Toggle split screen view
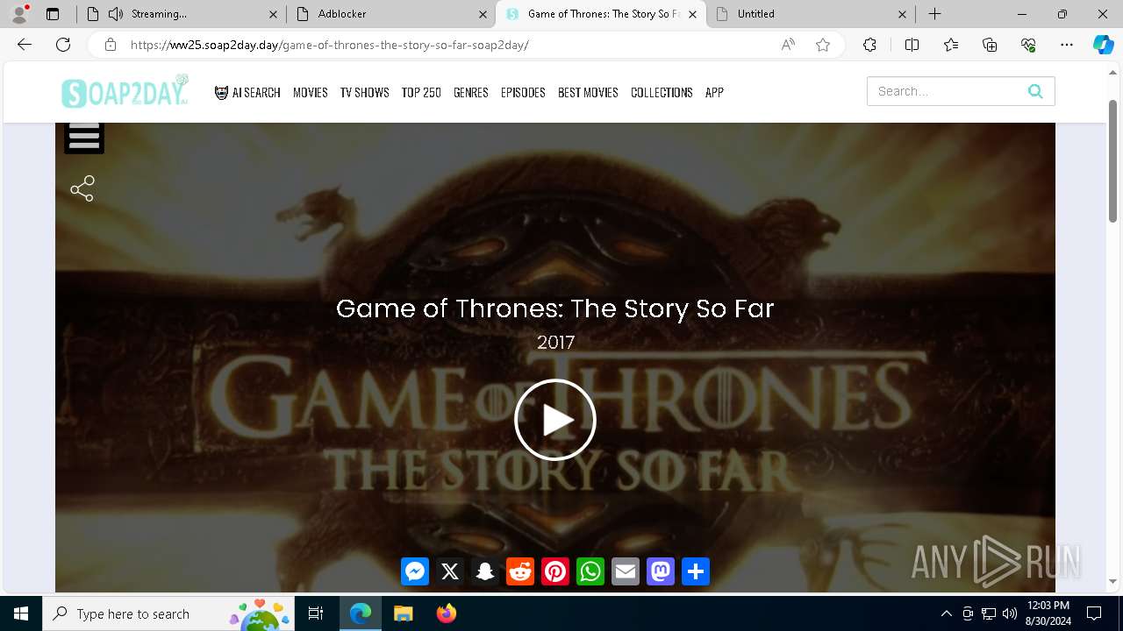Viewport: 1123px width, 631px height. click(912, 45)
